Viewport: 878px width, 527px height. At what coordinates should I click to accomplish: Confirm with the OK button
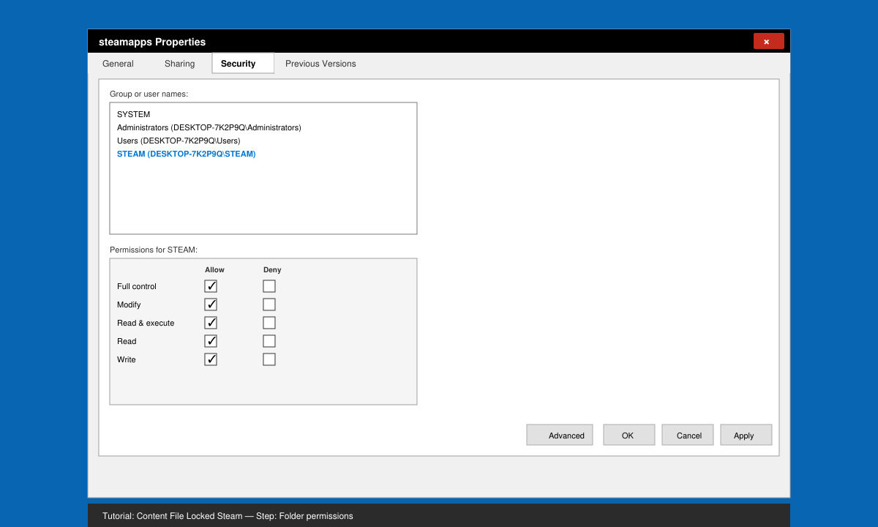pyautogui.click(x=629, y=435)
